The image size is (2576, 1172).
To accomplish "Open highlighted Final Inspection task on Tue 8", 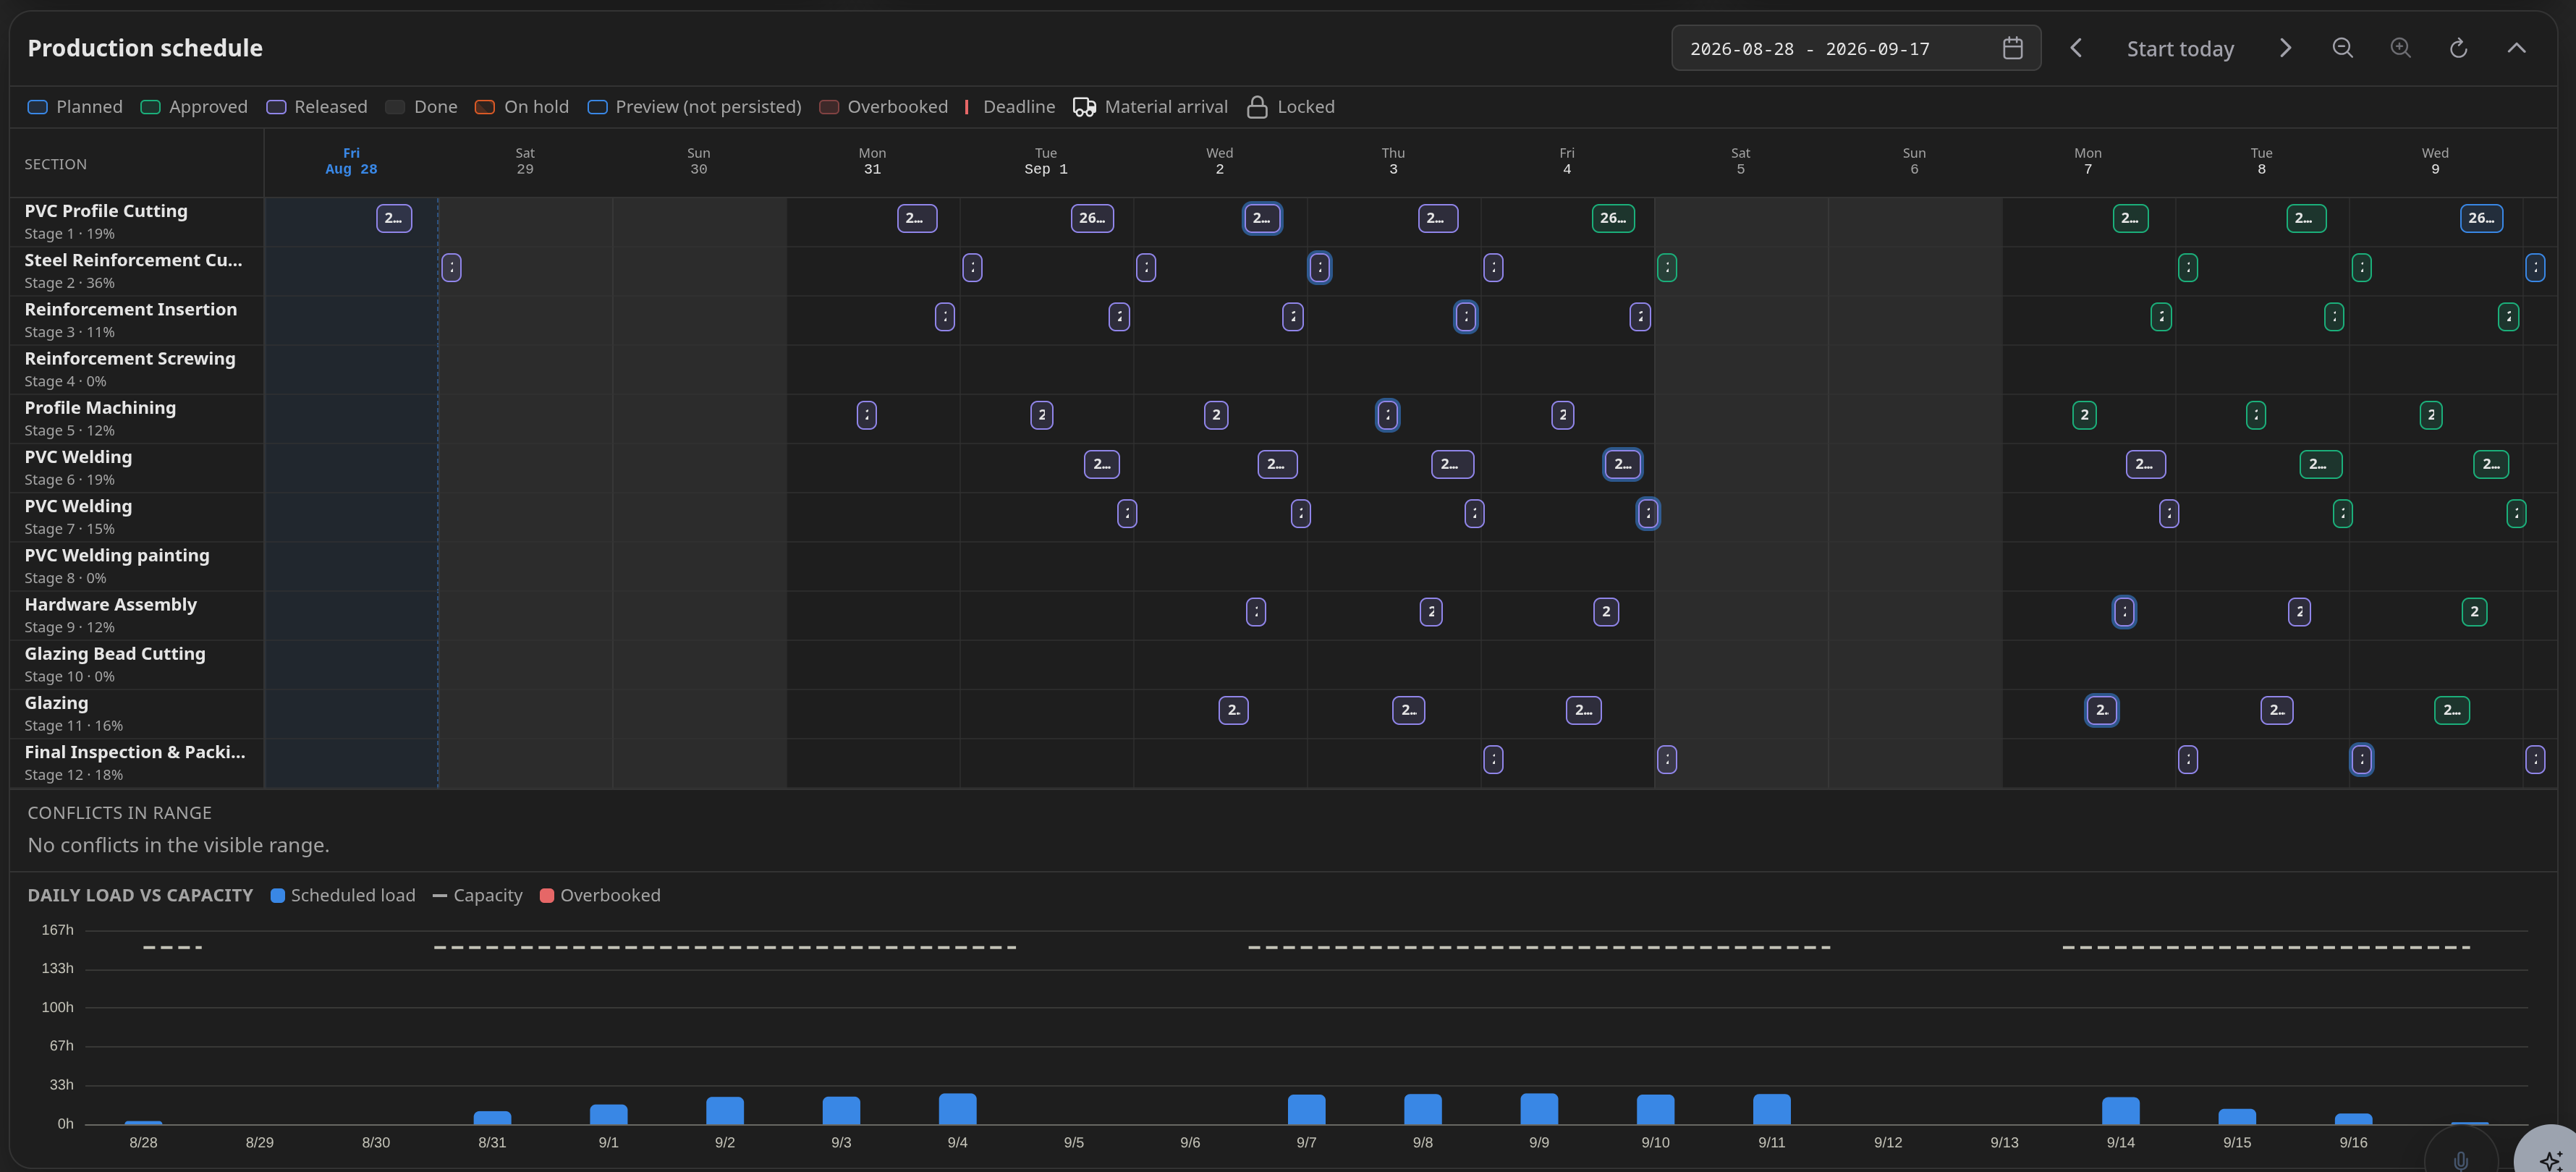I will [x=2361, y=760].
